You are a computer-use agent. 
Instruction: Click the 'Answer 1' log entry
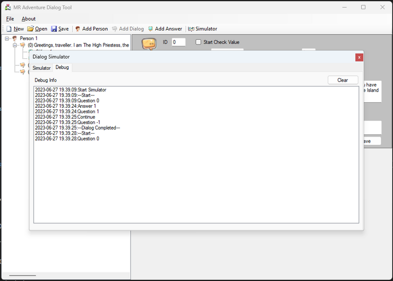tap(65, 106)
